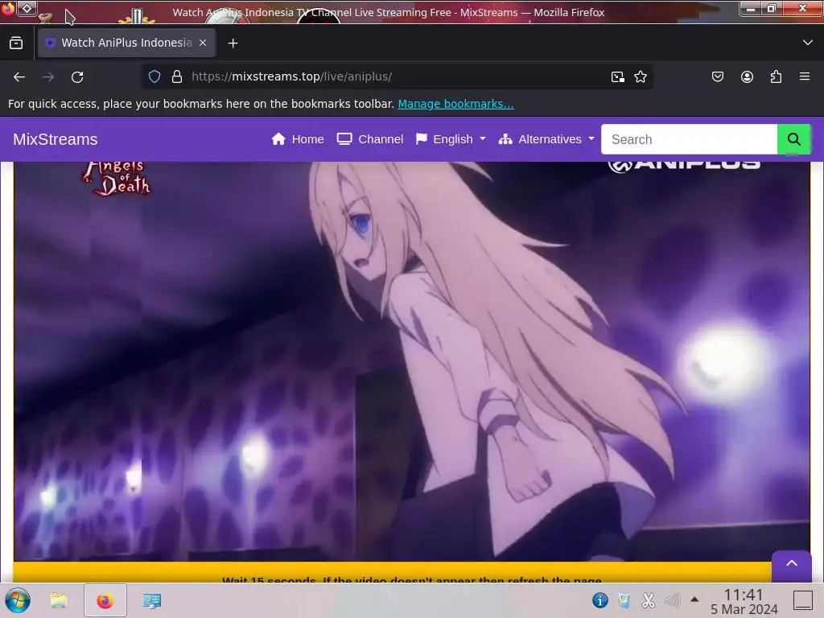Close the Watch AniPlus Indonesia tab
Screen dimensions: 824x618
pyautogui.click(x=203, y=43)
